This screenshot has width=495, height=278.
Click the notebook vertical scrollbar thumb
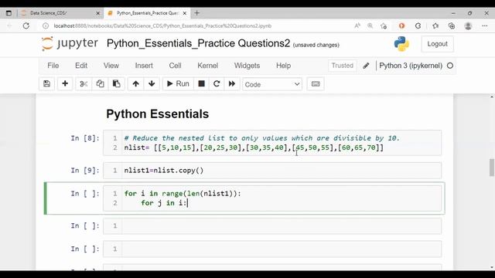(492, 168)
